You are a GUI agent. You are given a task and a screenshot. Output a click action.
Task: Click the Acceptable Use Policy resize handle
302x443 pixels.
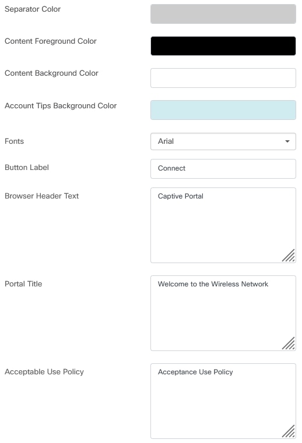289,431
